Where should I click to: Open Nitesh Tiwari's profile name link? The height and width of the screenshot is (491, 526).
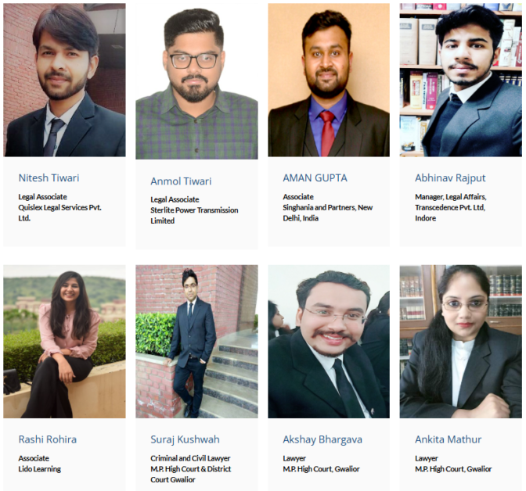click(49, 177)
